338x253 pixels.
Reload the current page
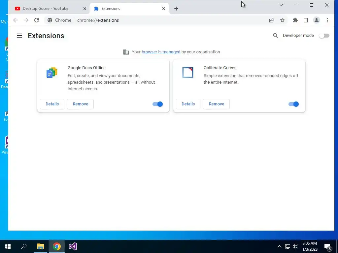coord(37,20)
